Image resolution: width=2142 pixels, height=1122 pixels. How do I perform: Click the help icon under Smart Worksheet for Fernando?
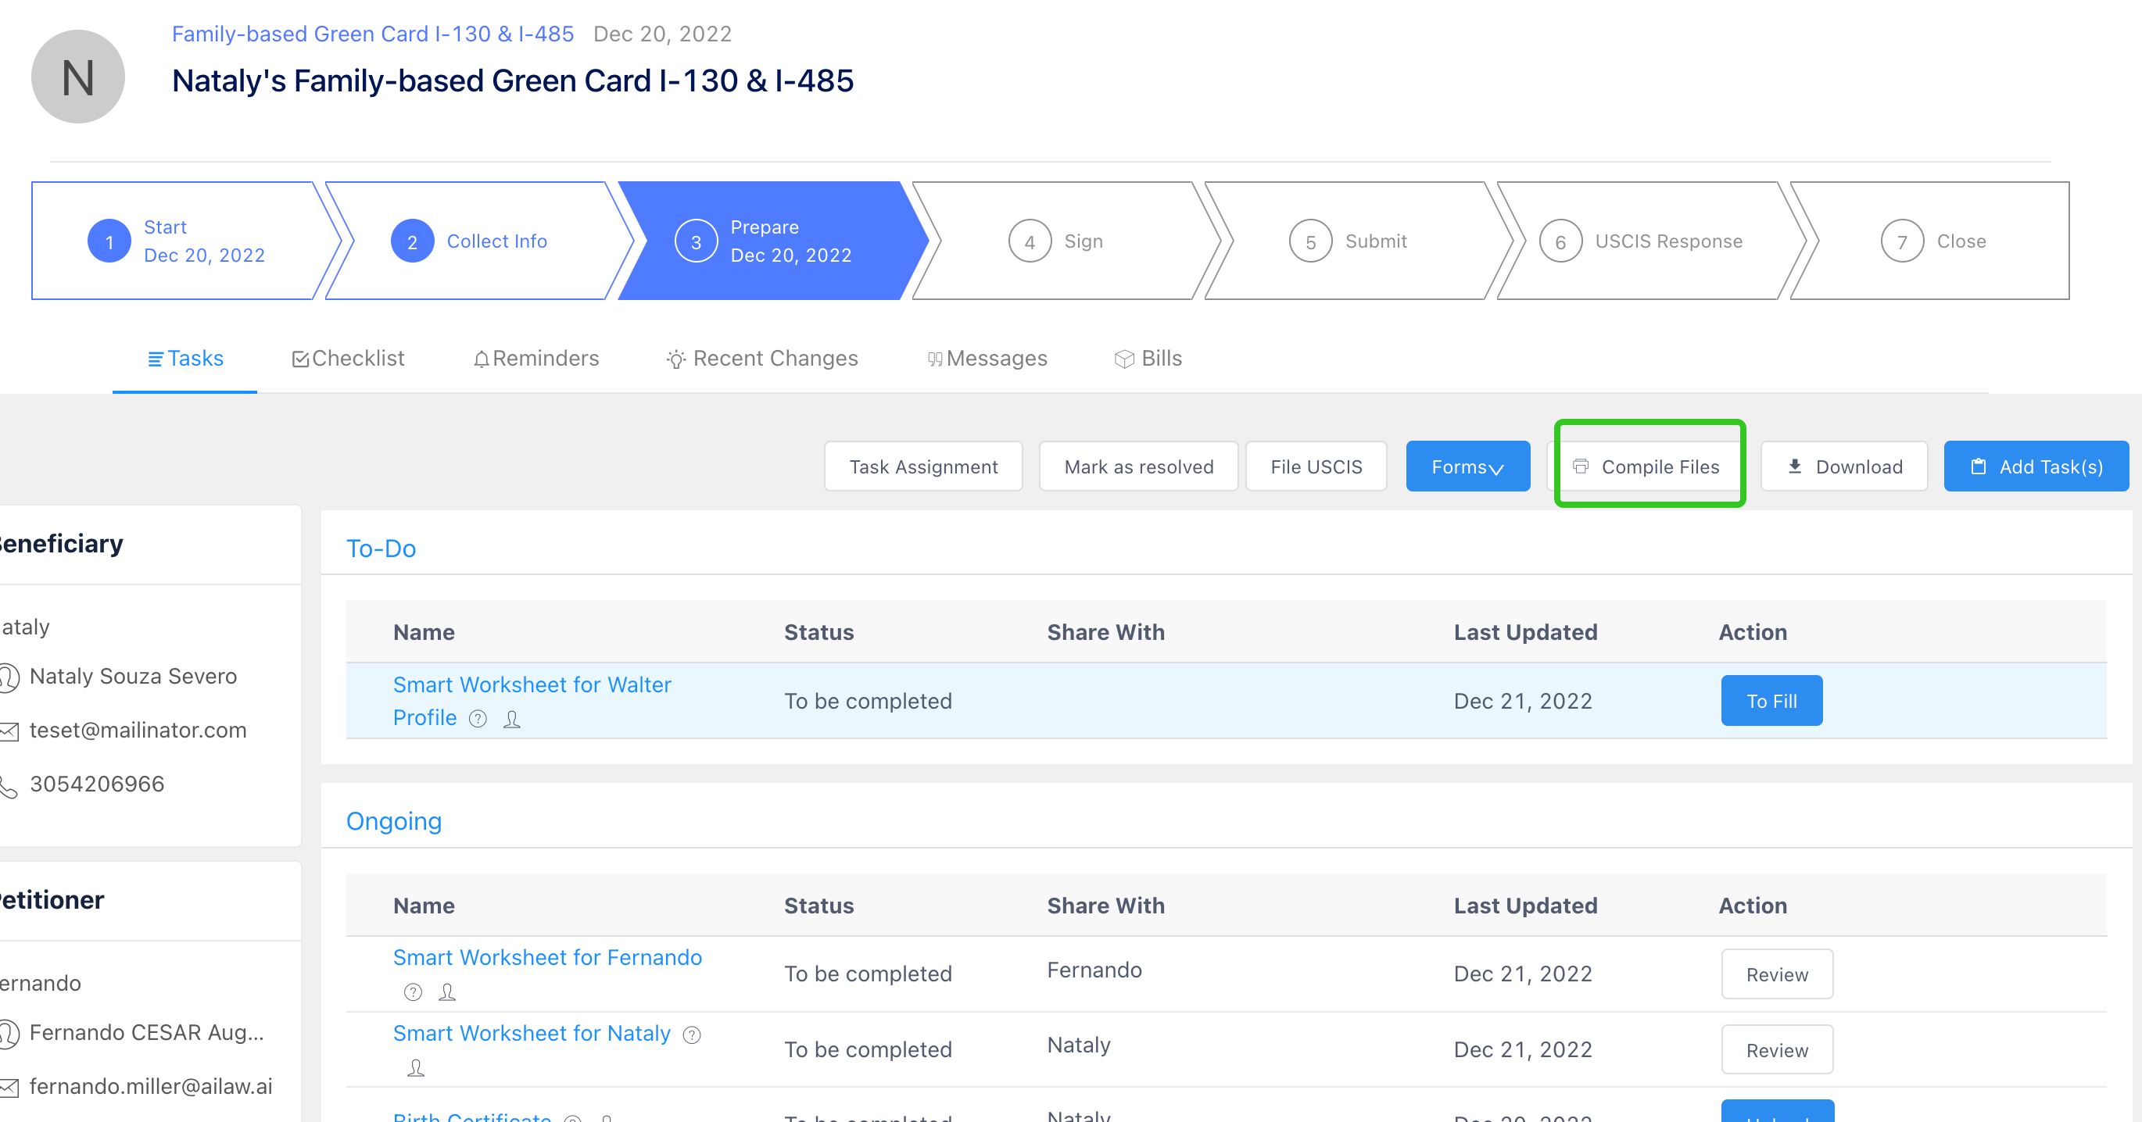(414, 992)
